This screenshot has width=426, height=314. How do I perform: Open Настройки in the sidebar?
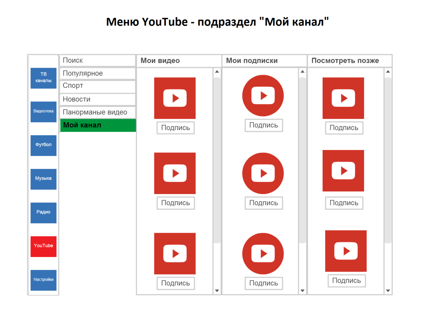43,280
